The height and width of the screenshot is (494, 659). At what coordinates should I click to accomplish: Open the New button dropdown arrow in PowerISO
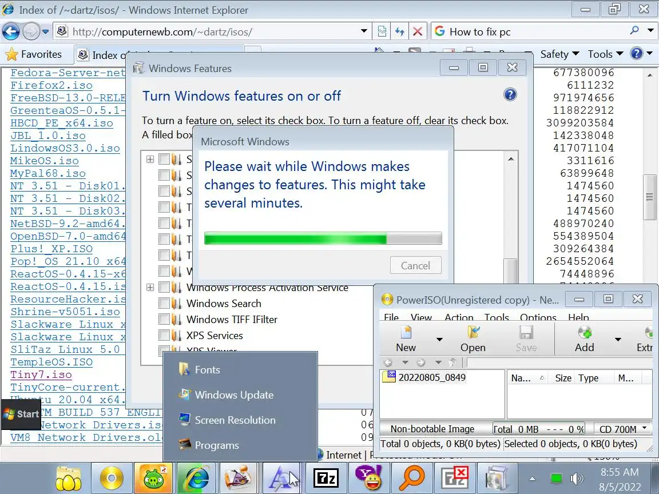pos(439,340)
